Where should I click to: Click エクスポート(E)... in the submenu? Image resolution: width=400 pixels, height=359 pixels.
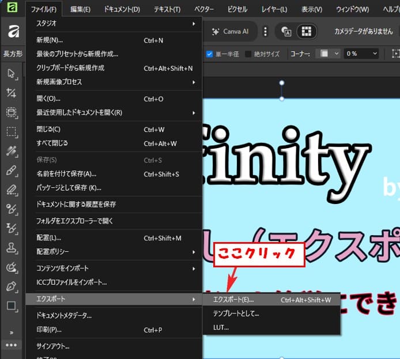(x=233, y=300)
